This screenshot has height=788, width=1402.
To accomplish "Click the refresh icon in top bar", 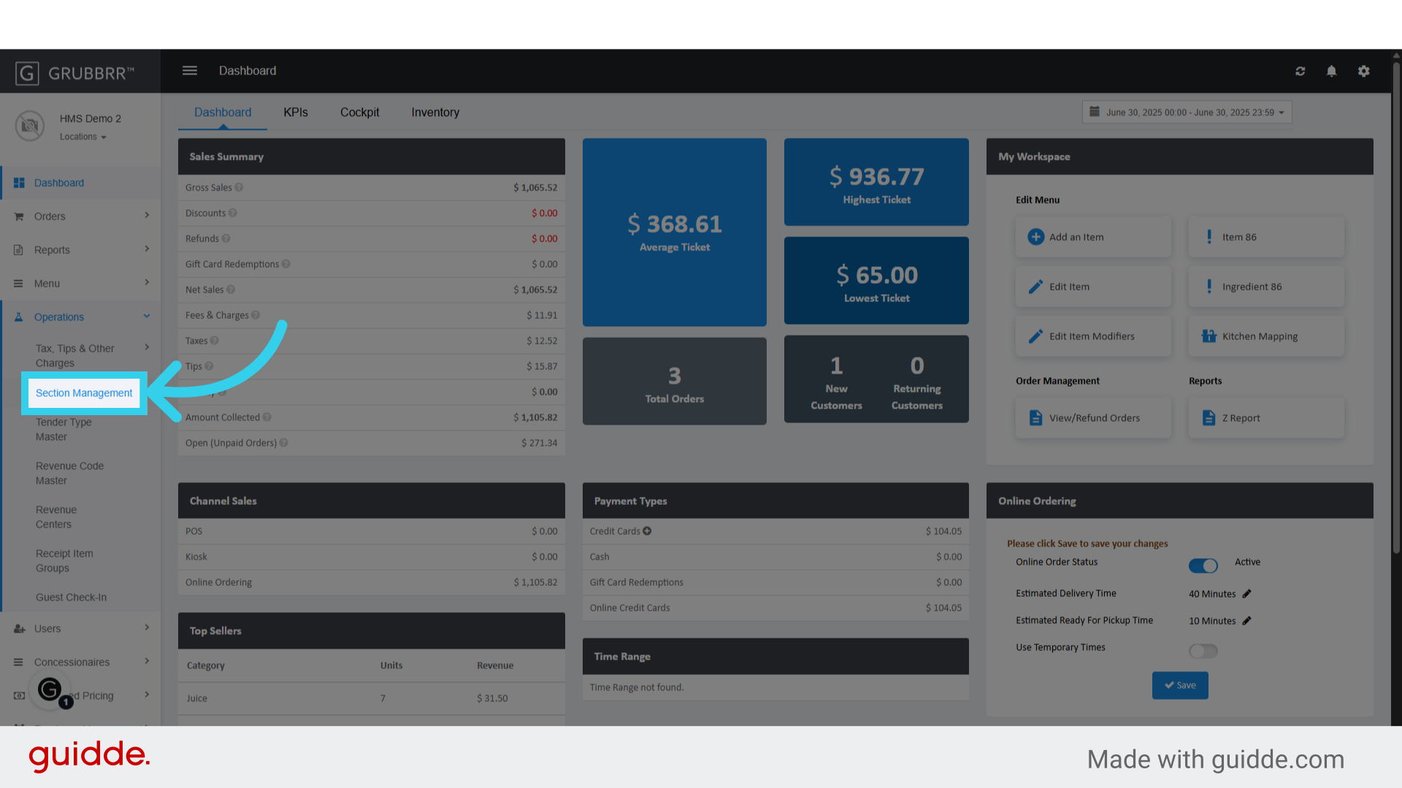I will pos(1300,71).
